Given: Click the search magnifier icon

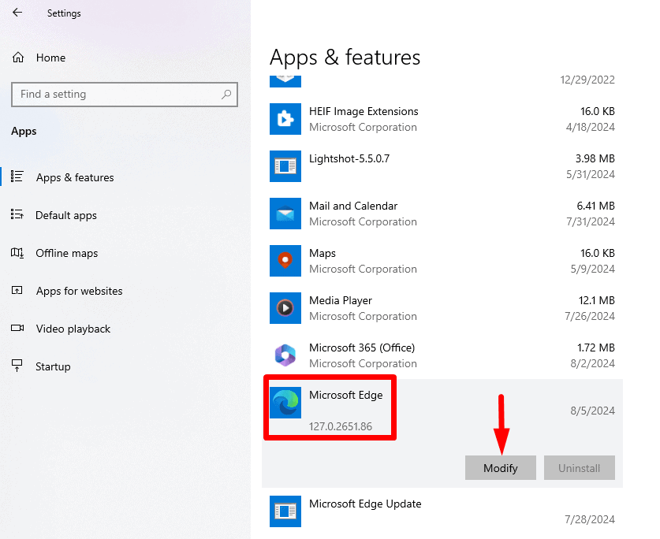Looking at the screenshot, I should point(226,95).
